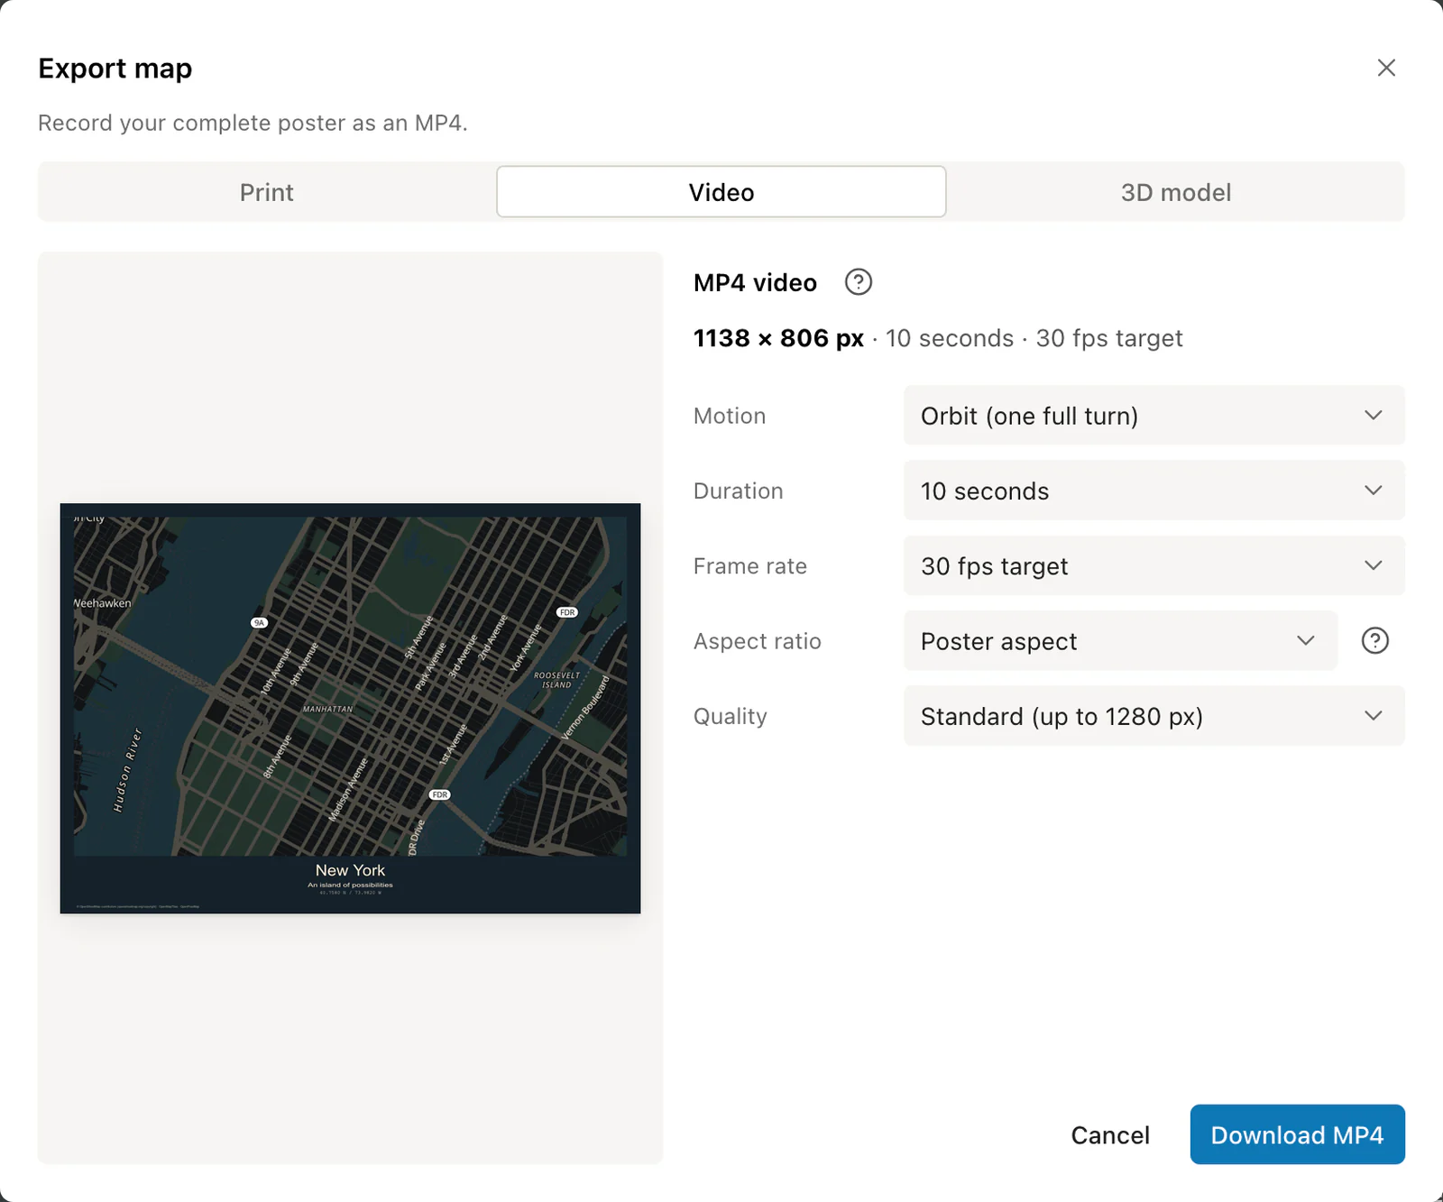Click the Motion label

[x=730, y=416]
